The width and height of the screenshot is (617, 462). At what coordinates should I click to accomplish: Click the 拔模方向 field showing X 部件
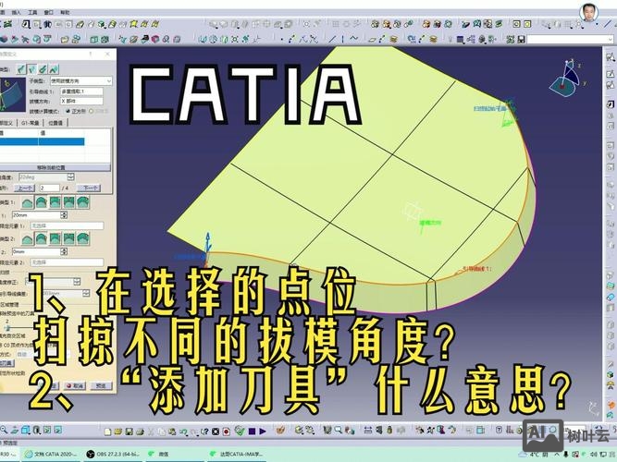81,101
